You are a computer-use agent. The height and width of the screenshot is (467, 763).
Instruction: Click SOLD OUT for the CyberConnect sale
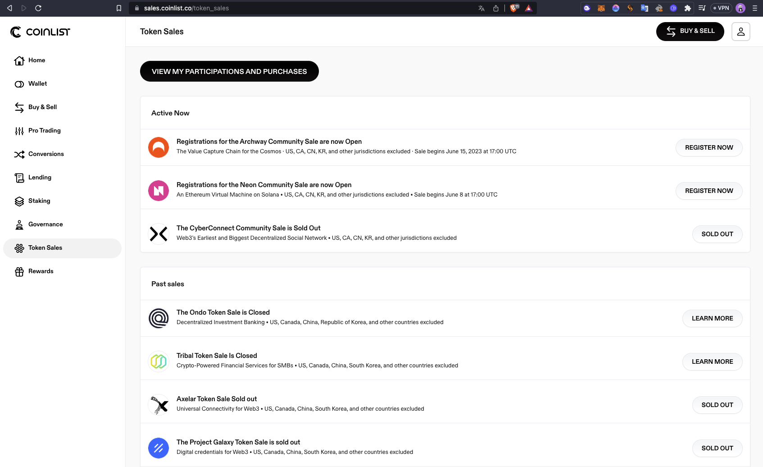point(717,234)
